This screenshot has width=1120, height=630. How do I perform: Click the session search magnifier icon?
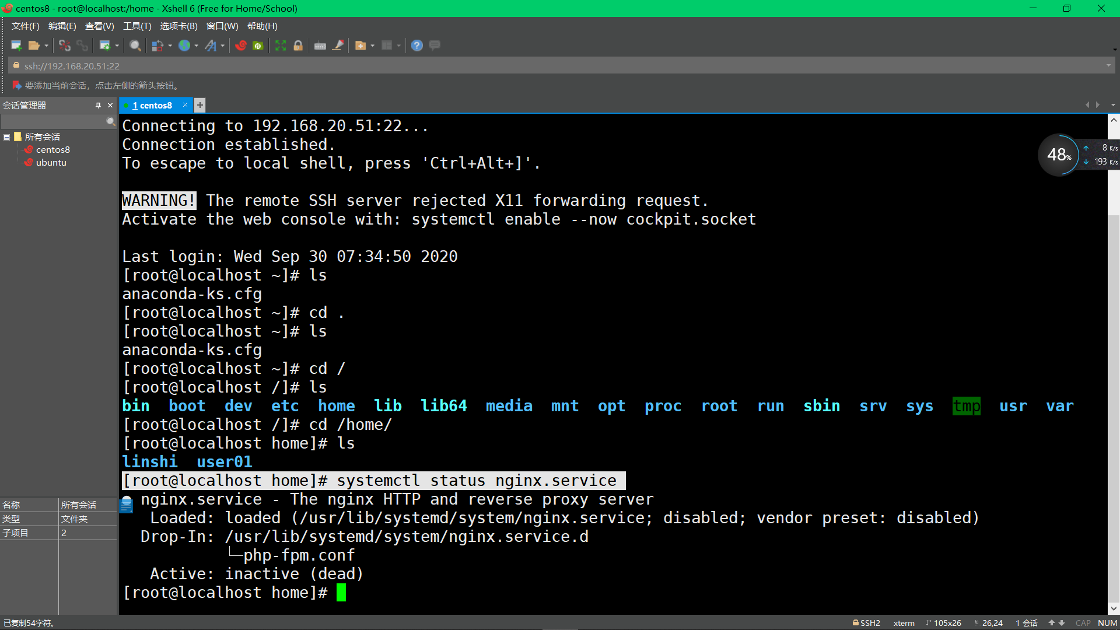click(111, 121)
